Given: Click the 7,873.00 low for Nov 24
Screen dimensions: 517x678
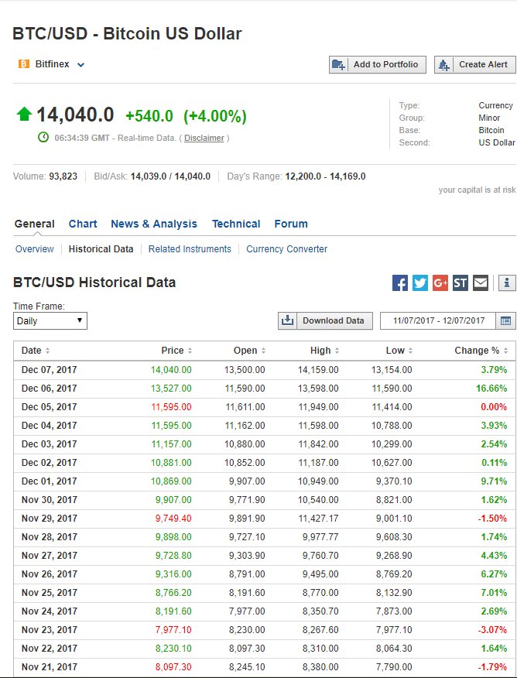Looking at the screenshot, I should point(394,612).
